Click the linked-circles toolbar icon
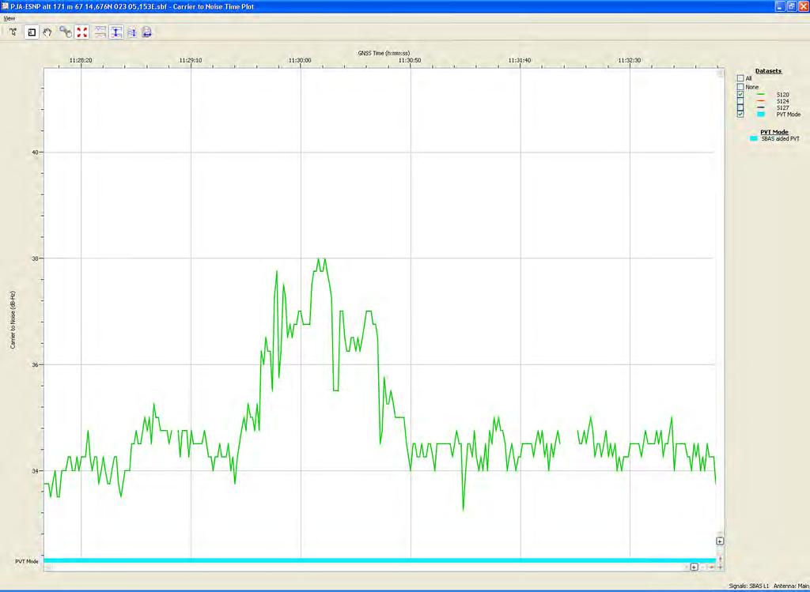Screen dimensions: 810x592 (x=66, y=32)
